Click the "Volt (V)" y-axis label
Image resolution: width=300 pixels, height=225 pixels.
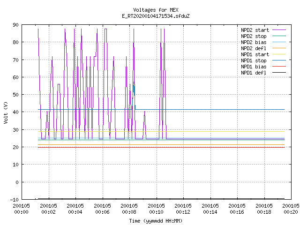(x=6, y=112)
